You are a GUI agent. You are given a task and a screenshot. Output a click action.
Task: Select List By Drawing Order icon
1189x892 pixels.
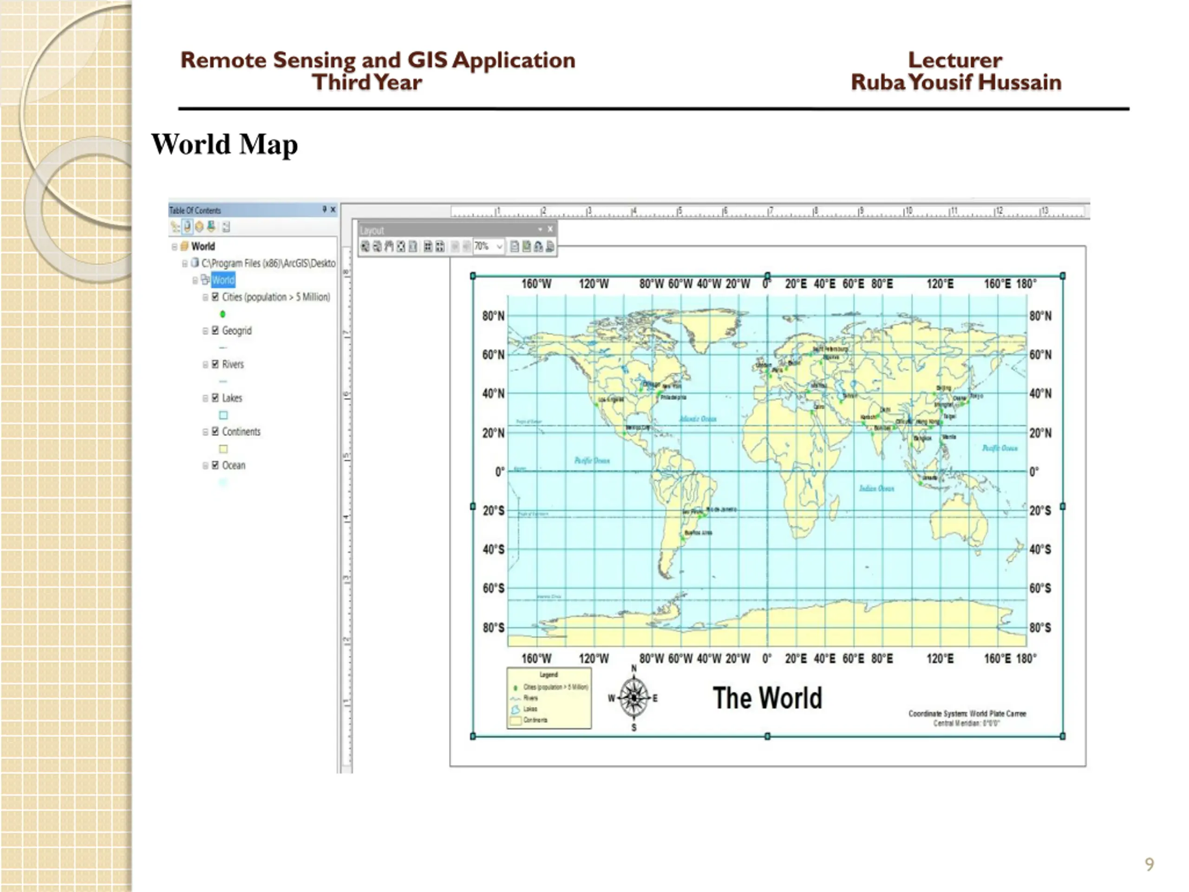pos(175,226)
